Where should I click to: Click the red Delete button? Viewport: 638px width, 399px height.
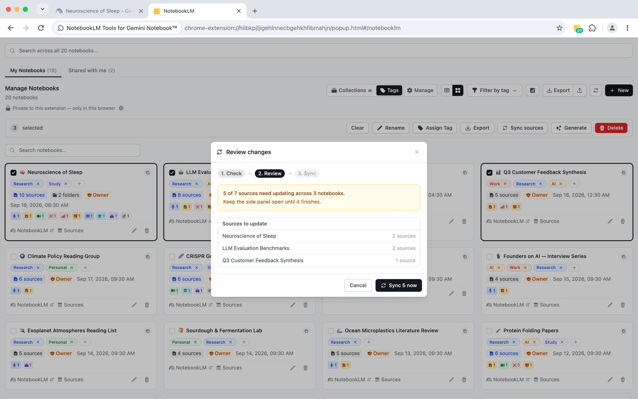(x=611, y=128)
